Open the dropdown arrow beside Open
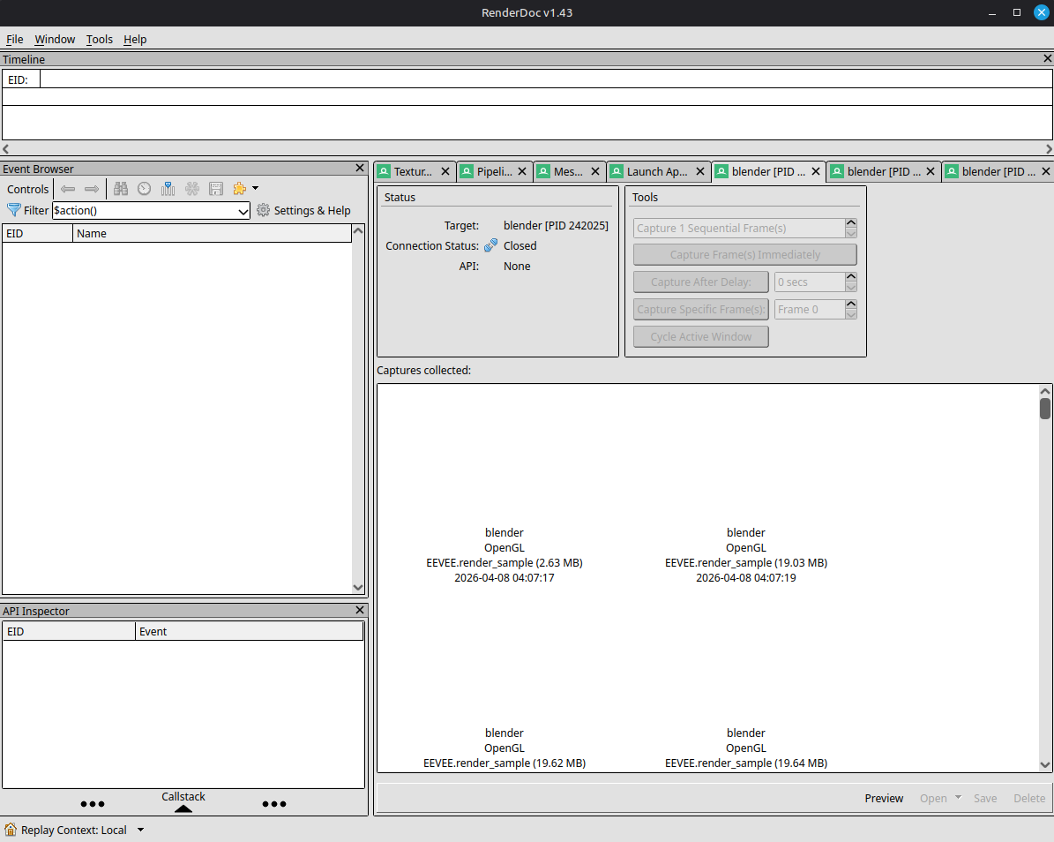This screenshot has height=842, width=1054. (958, 797)
